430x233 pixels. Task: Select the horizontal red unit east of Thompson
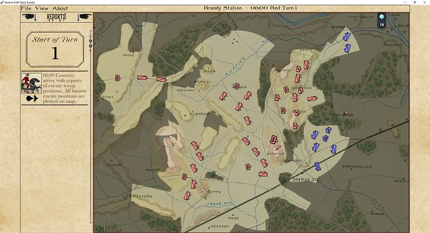pos(312,98)
